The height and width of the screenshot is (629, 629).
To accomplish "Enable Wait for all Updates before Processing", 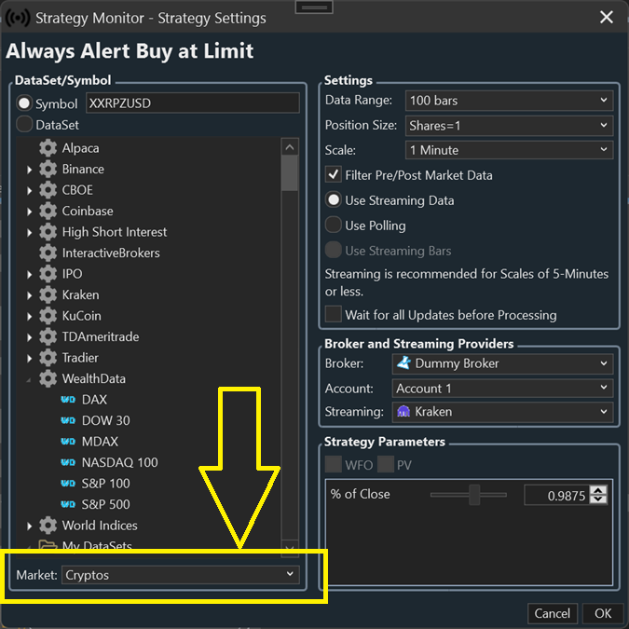I will click(x=334, y=314).
